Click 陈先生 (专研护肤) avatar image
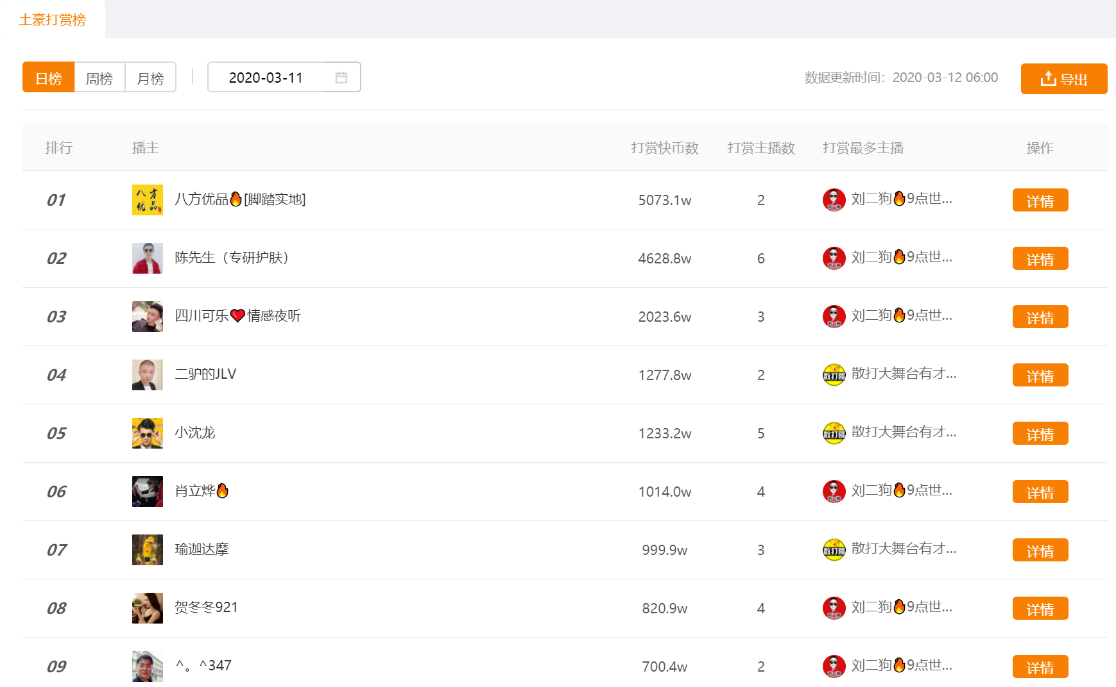This screenshot has height=687, width=1116. coord(147,258)
